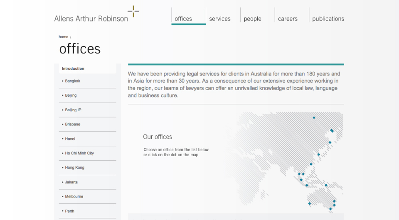This screenshot has height=220, width=399.
Task: Open the Perth office link in sidebar
Action: tap(69, 211)
